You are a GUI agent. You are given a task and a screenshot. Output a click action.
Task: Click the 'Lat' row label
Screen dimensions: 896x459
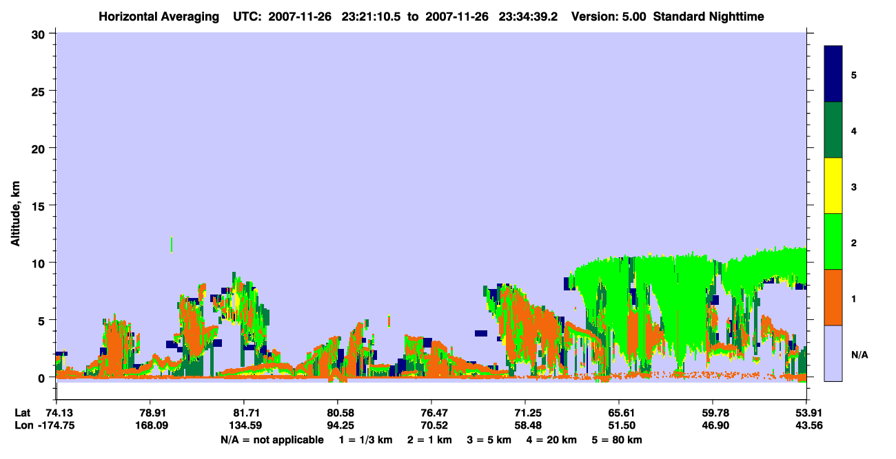pos(23,413)
